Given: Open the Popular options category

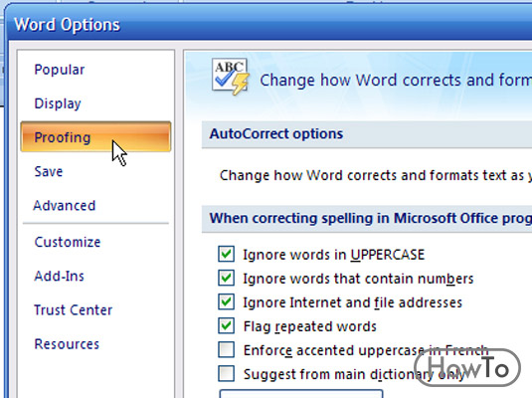Looking at the screenshot, I should pyautogui.click(x=60, y=70).
